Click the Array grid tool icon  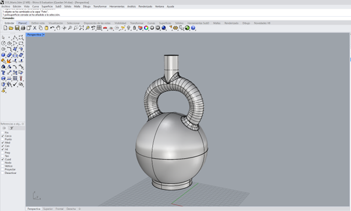click(x=15, y=78)
